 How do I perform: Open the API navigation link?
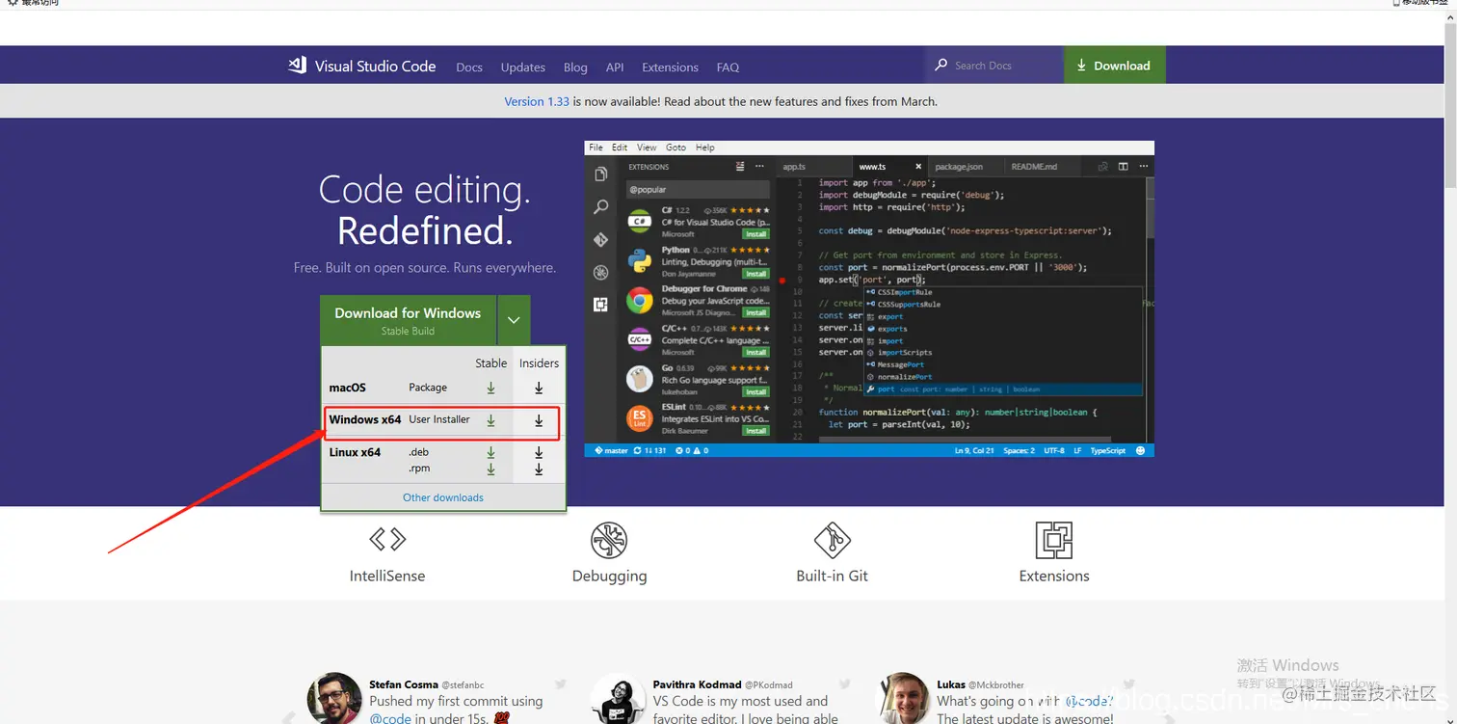(615, 67)
